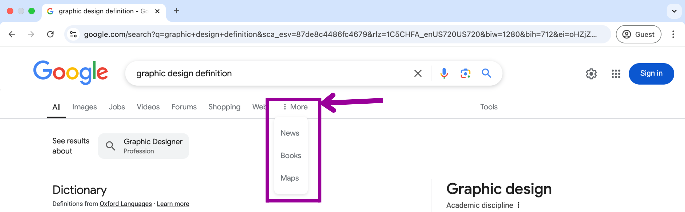Open a new browser tab
Screen dimensions: 685x212
click(177, 11)
